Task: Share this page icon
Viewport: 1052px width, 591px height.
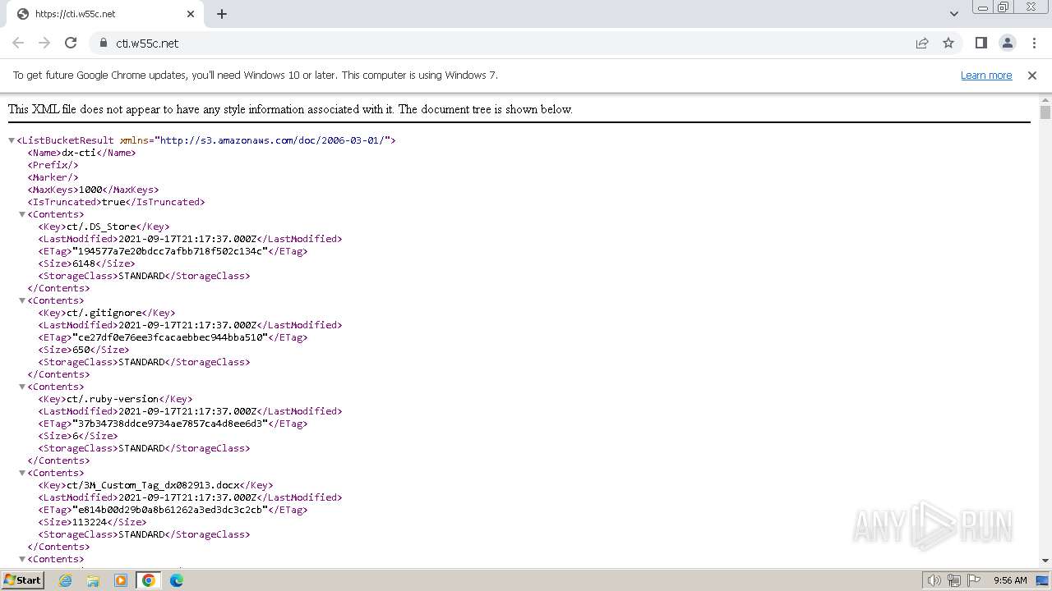Action: (922, 43)
